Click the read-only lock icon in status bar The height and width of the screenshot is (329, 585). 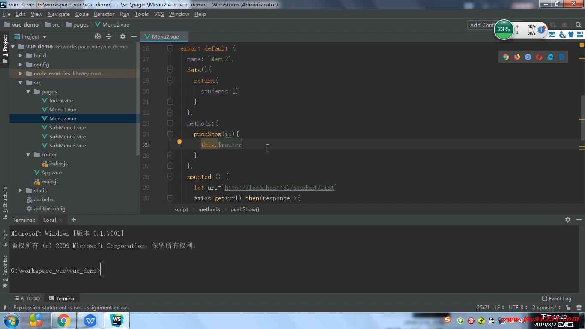(x=568, y=308)
